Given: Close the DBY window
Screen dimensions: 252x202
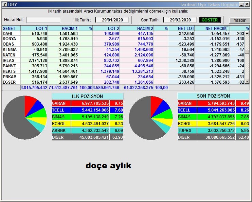Looking at the screenshot, I should [247, 4].
